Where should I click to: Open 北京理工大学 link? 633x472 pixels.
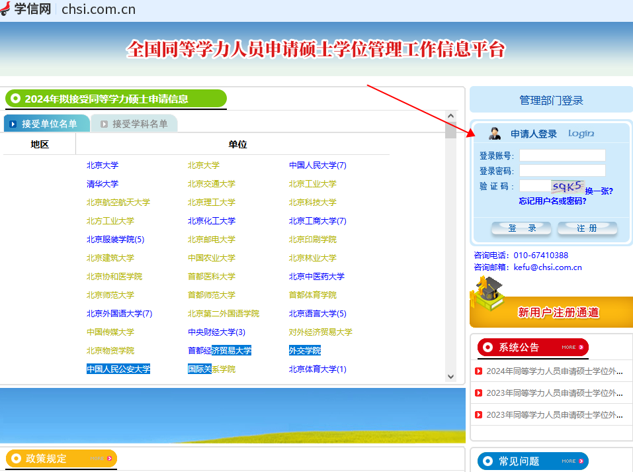pos(212,203)
